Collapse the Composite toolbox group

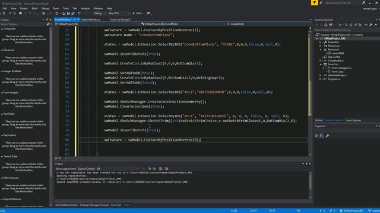[2, 29]
